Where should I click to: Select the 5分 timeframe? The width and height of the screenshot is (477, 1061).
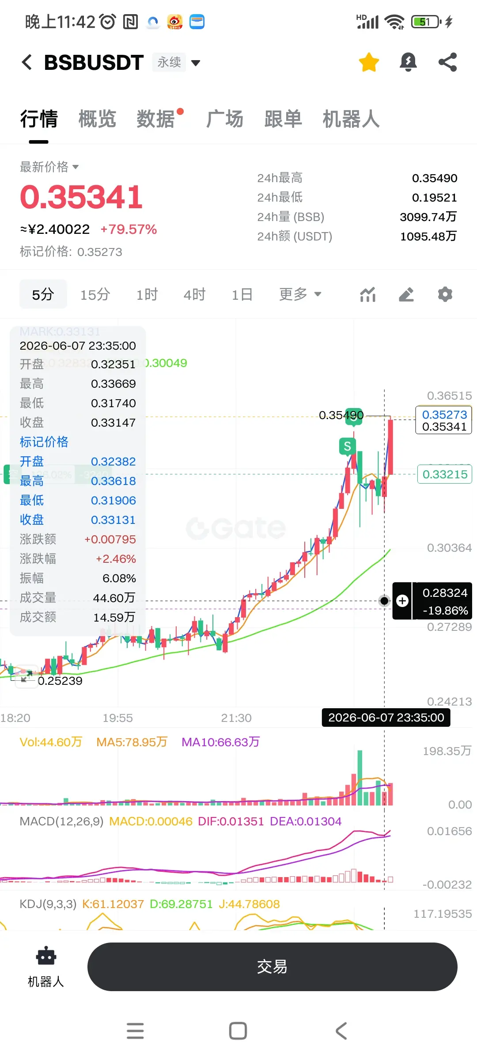(x=43, y=294)
